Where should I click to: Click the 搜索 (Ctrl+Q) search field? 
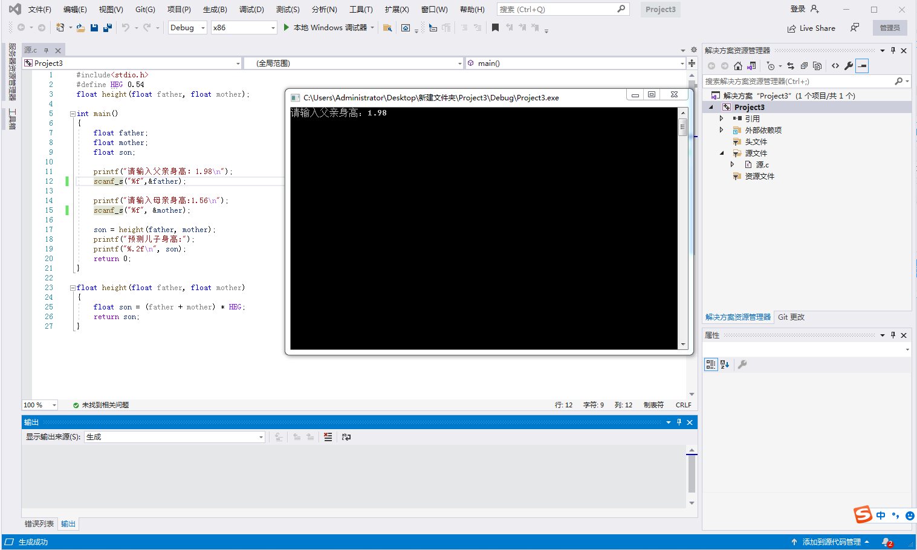563,9
